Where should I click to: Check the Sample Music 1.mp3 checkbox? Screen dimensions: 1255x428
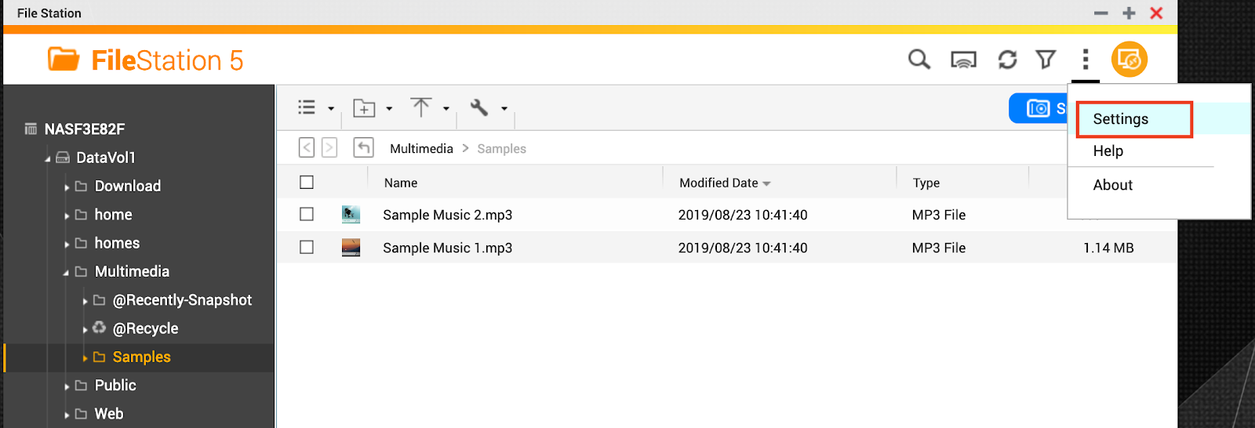tap(307, 247)
